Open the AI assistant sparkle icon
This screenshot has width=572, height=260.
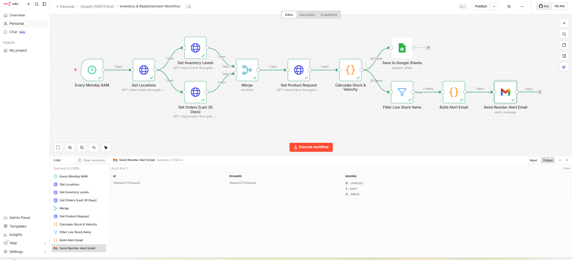click(564, 67)
